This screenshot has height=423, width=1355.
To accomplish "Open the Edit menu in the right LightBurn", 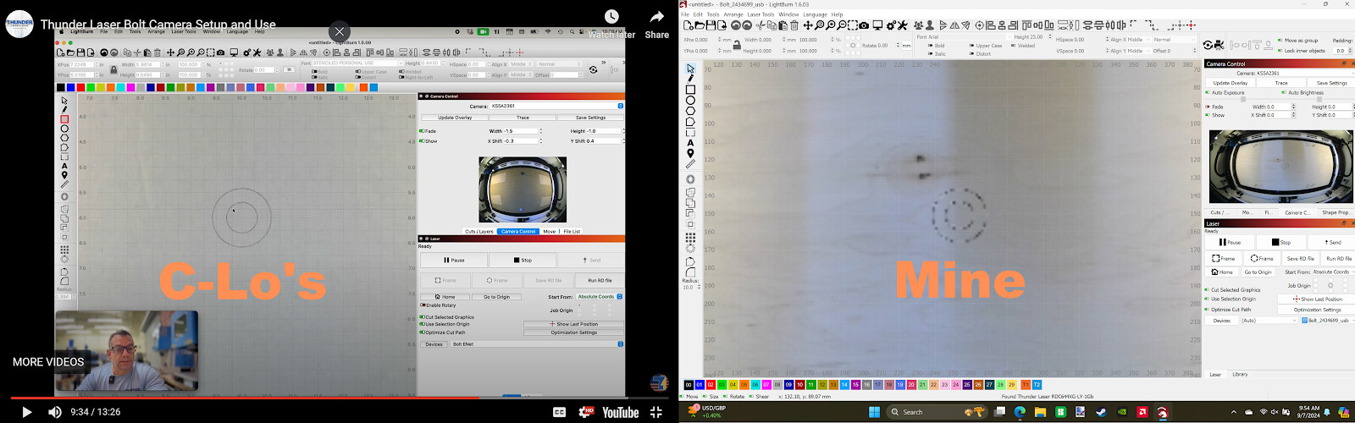I will [698, 14].
